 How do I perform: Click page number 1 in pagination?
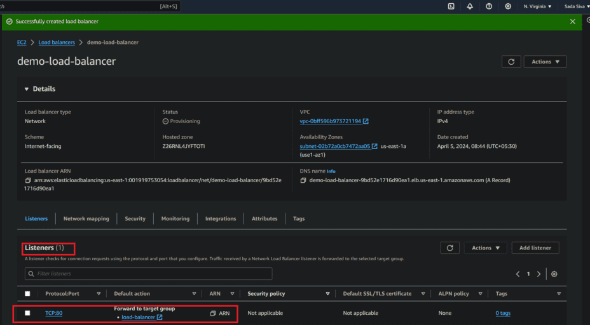(x=528, y=274)
